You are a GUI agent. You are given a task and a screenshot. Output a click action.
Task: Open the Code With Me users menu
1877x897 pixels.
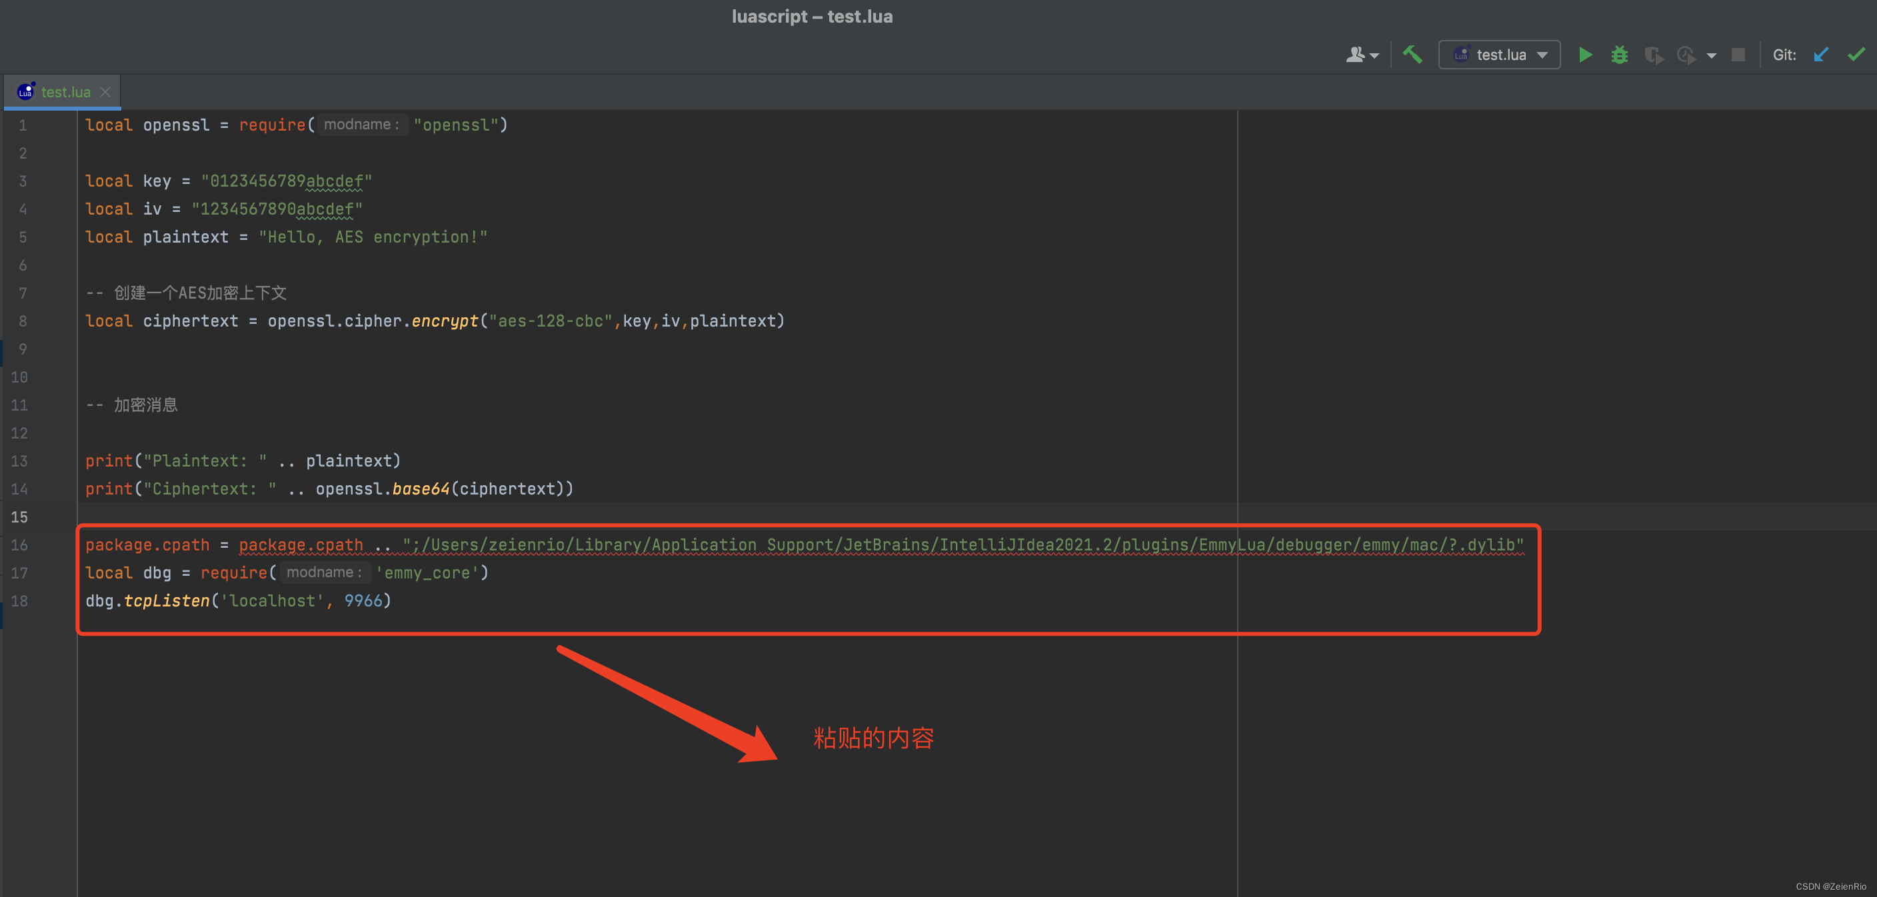tap(1361, 55)
